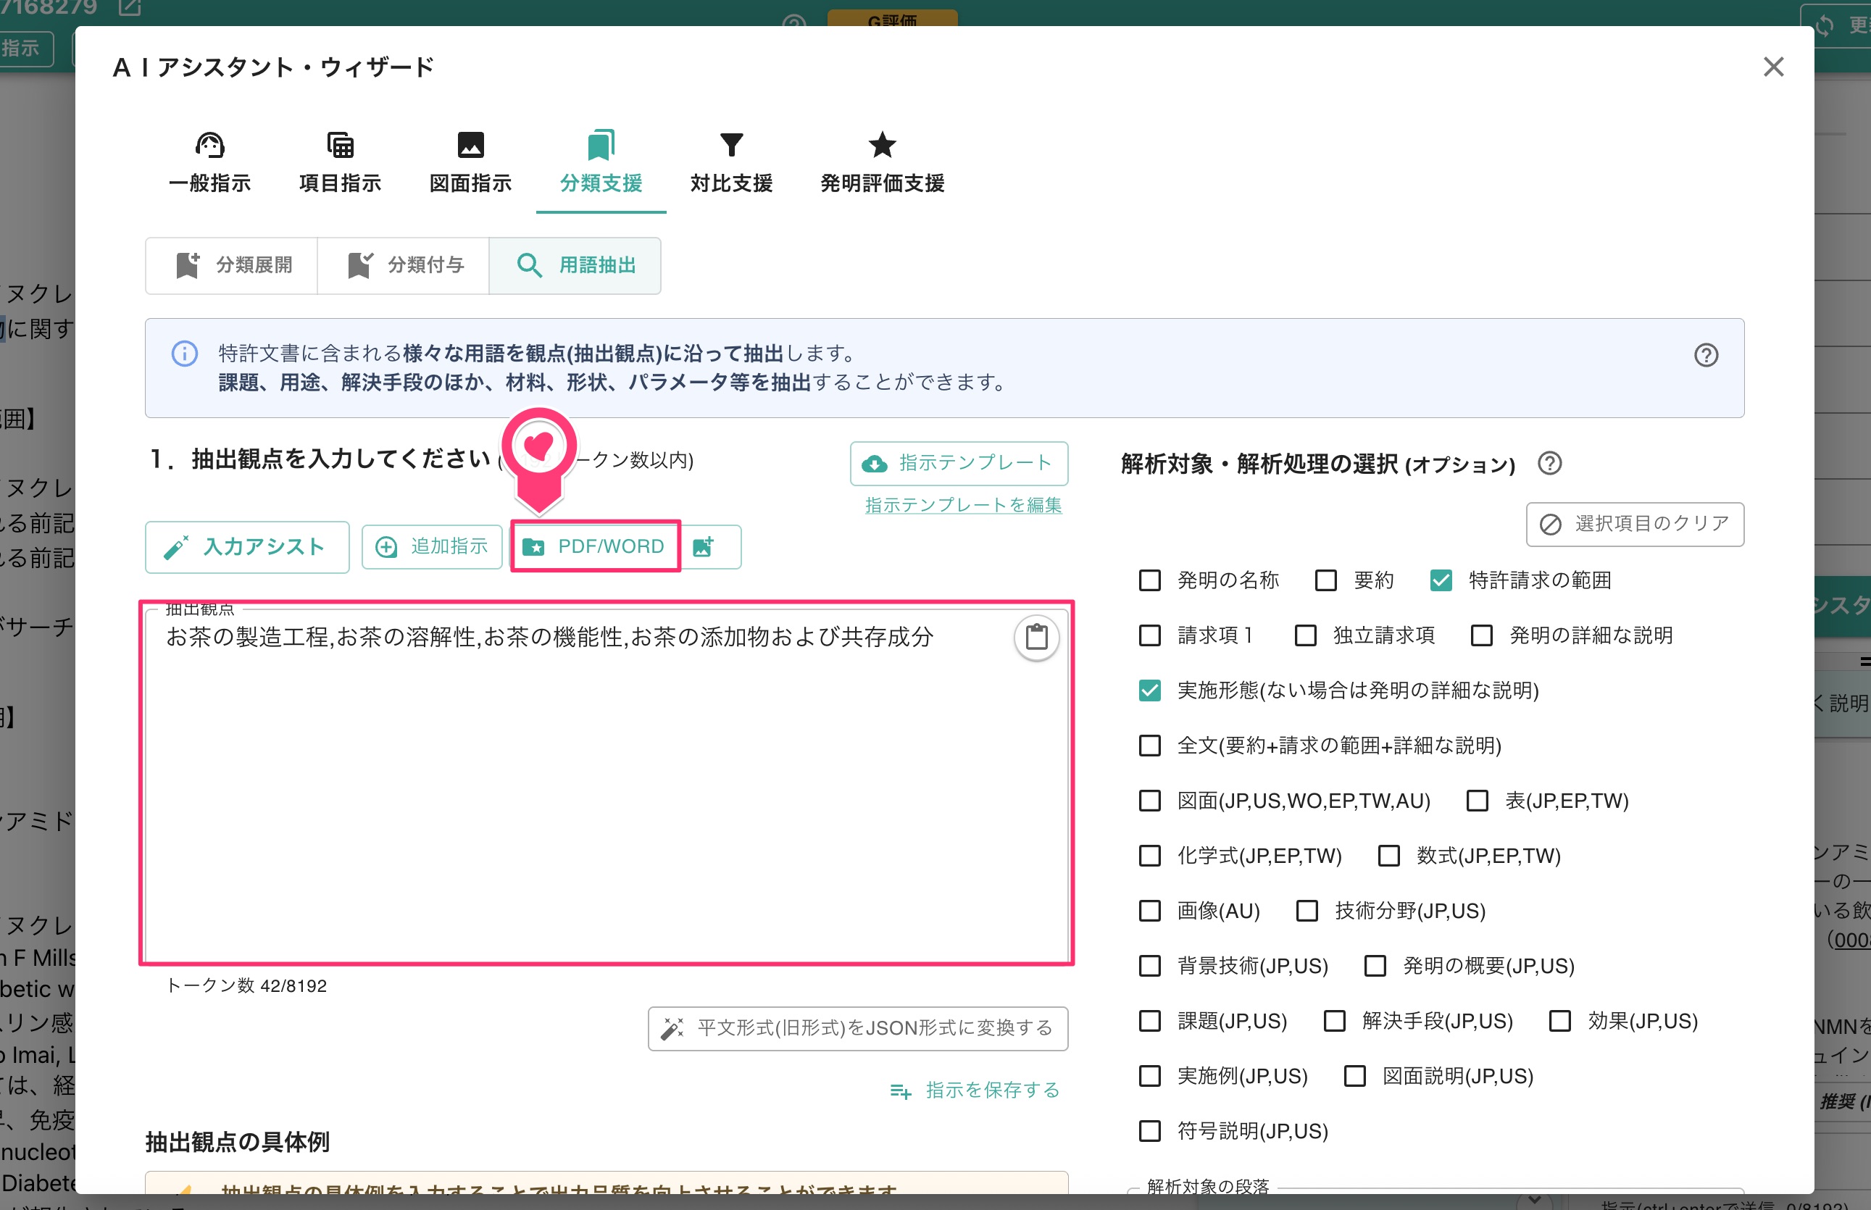Check the 図面(JP,US,WO,EP,TW,AU) checkbox
Screen dimensions: 1871x1210
pyautogui.click(x=1150, y=801)
